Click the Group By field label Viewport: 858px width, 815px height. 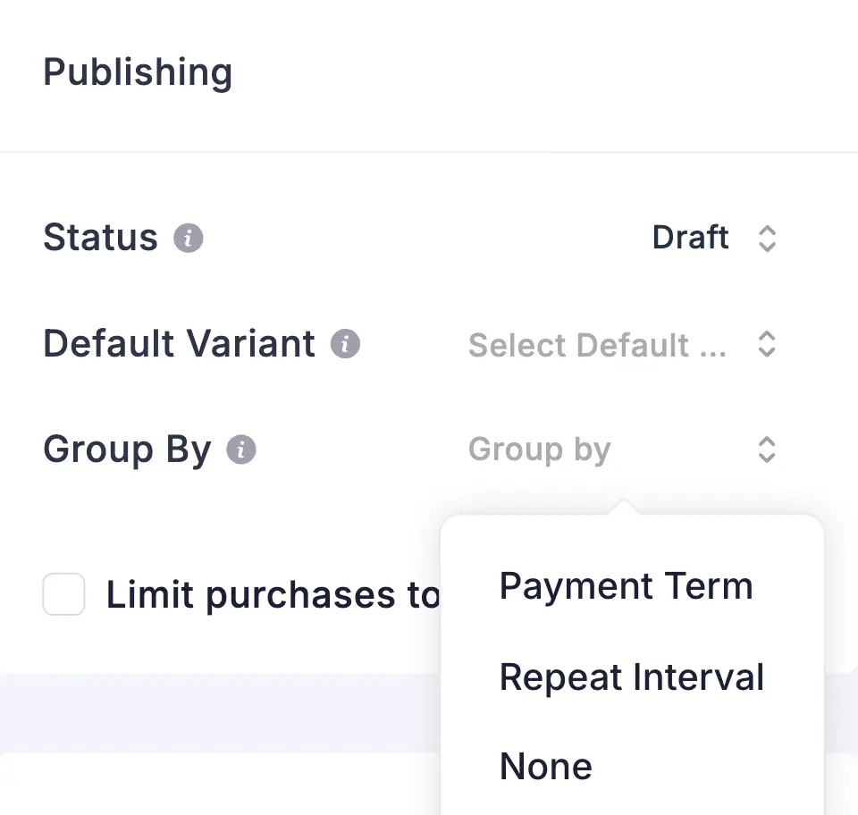point(127,450)
